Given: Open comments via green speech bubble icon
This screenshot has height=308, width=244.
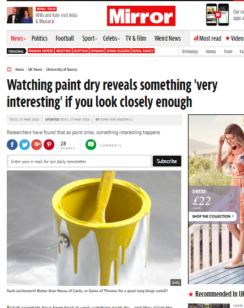Looking at the screenshot, I should 91,144.
